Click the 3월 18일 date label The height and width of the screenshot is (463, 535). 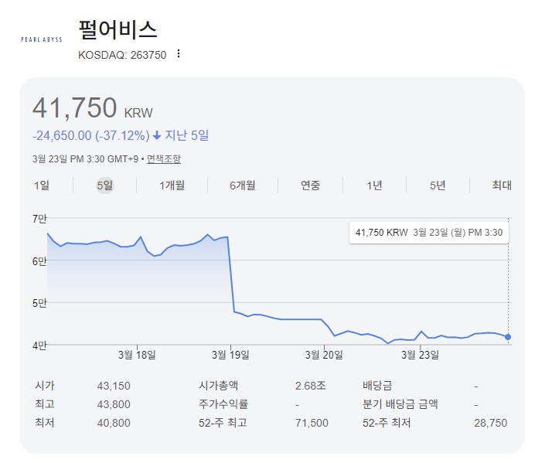(x=137, y=355)
